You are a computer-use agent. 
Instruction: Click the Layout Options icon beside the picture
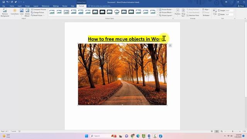click(x=170, y=46)
